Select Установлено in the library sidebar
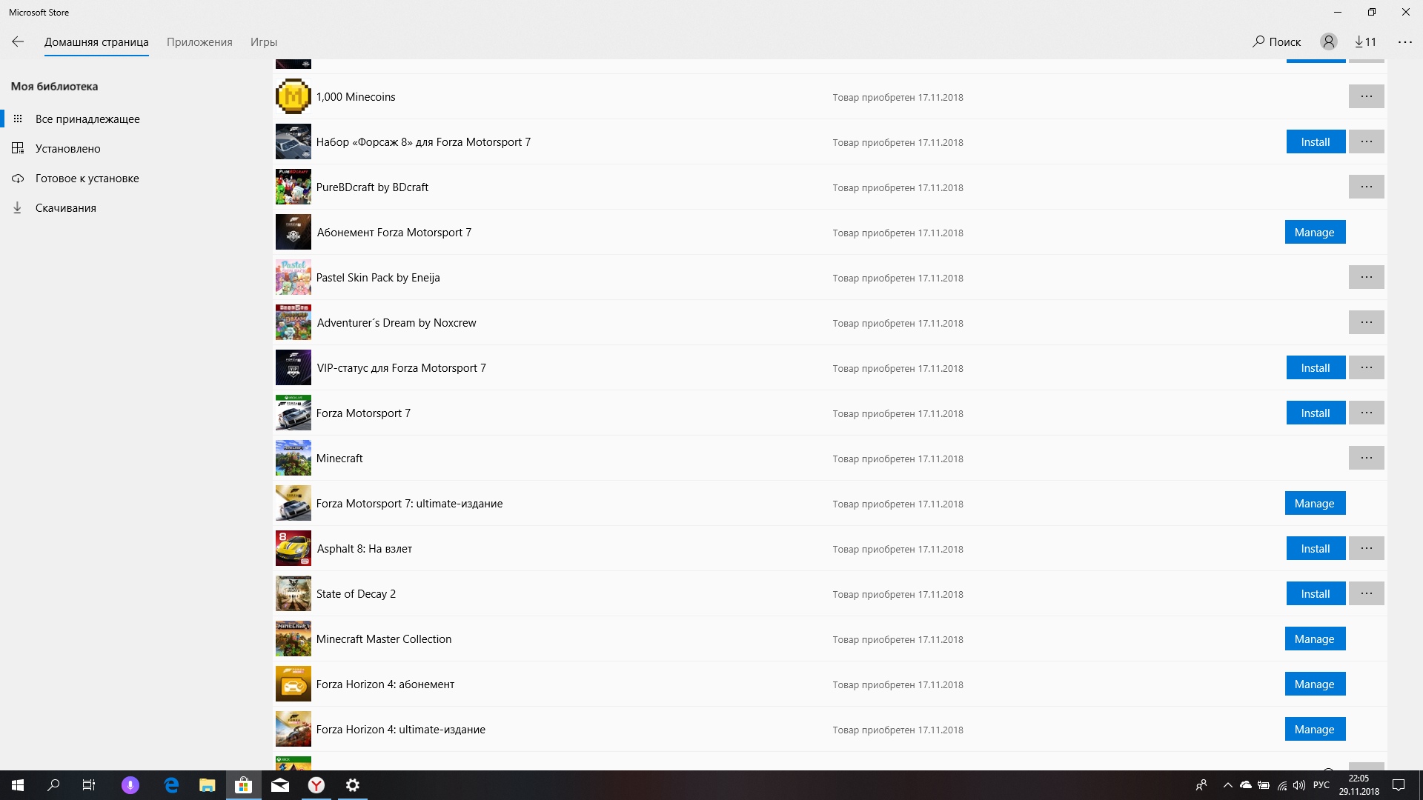1423x800 pixels. [68, 149]
